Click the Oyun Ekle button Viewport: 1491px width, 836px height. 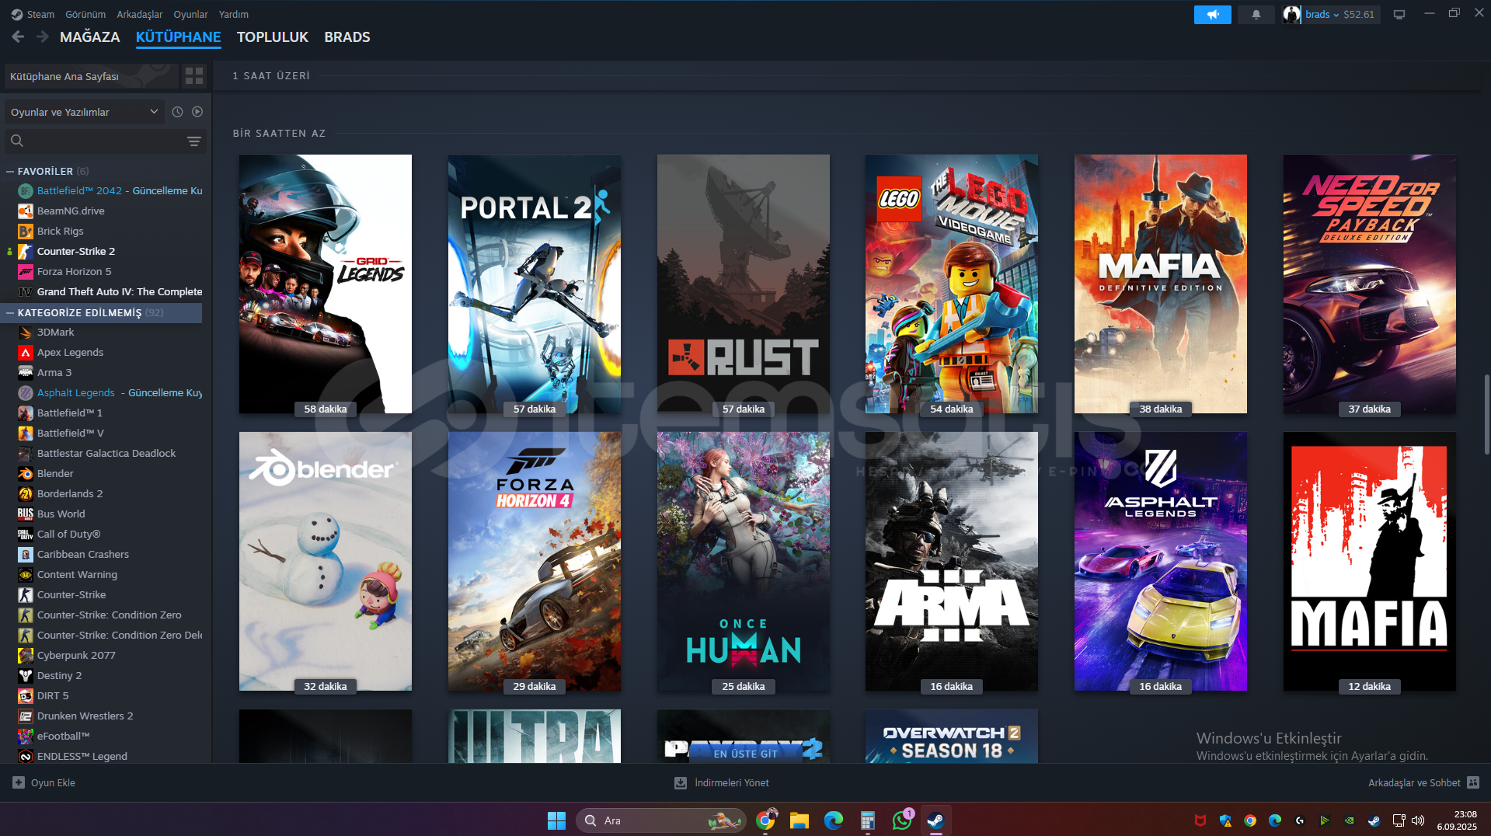pos(44,782)
